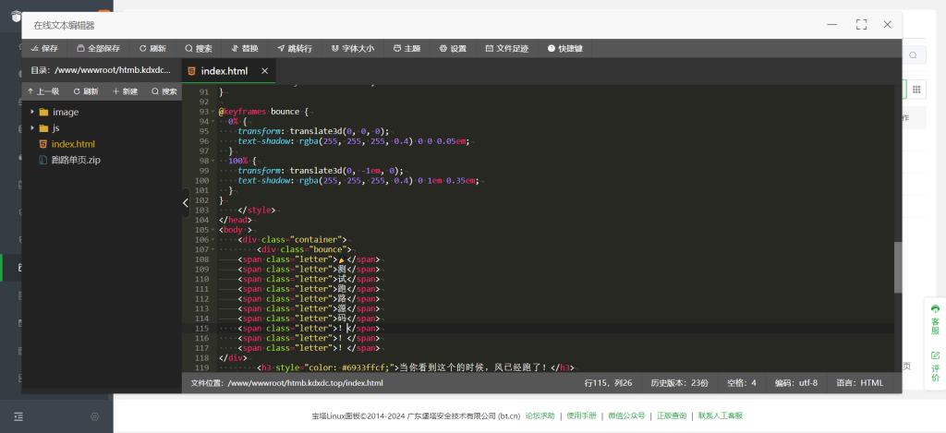This screenshot has width=946, height=433.
Task: Open the 语言: HTML language selector
Action: point(859,382)
